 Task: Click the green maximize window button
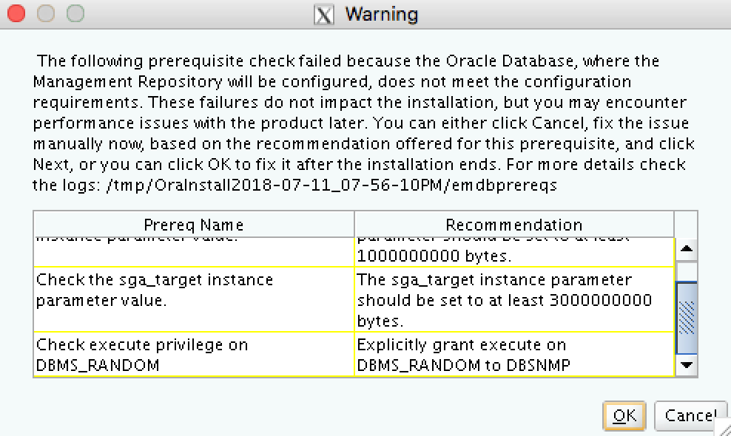tap(75, 13)
